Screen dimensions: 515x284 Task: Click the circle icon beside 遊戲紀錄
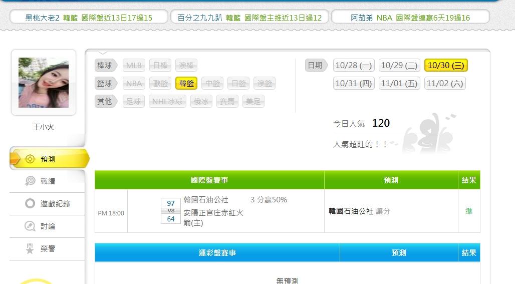[x=30, y=203]
